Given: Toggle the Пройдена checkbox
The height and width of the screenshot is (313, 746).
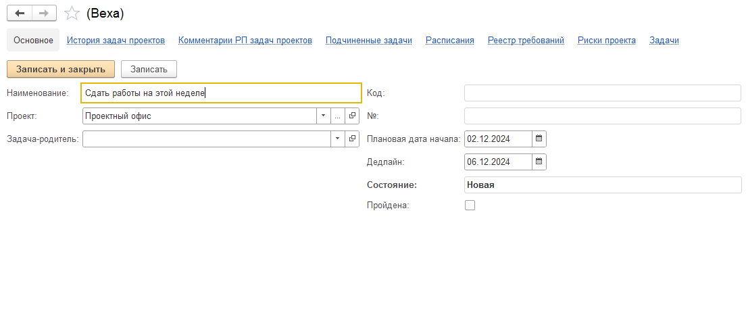Looking at the screenshot, I should pyautogui.click(x=470, y=206).
